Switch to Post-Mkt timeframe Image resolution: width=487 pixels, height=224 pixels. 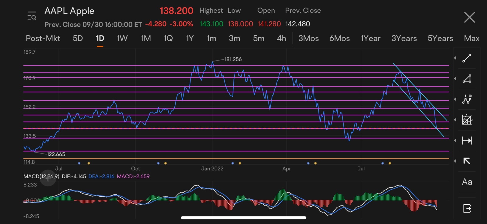coord(43,38)
